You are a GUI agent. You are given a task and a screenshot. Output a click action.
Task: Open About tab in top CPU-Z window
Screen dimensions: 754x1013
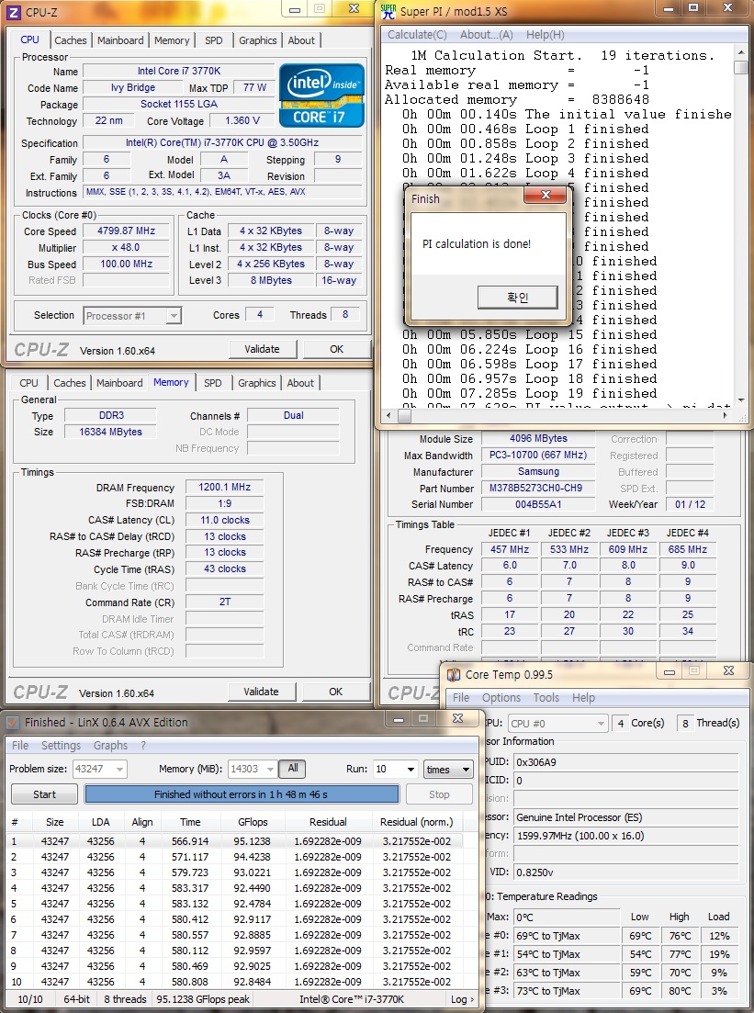pyautogui.click(x=301, y=40)
